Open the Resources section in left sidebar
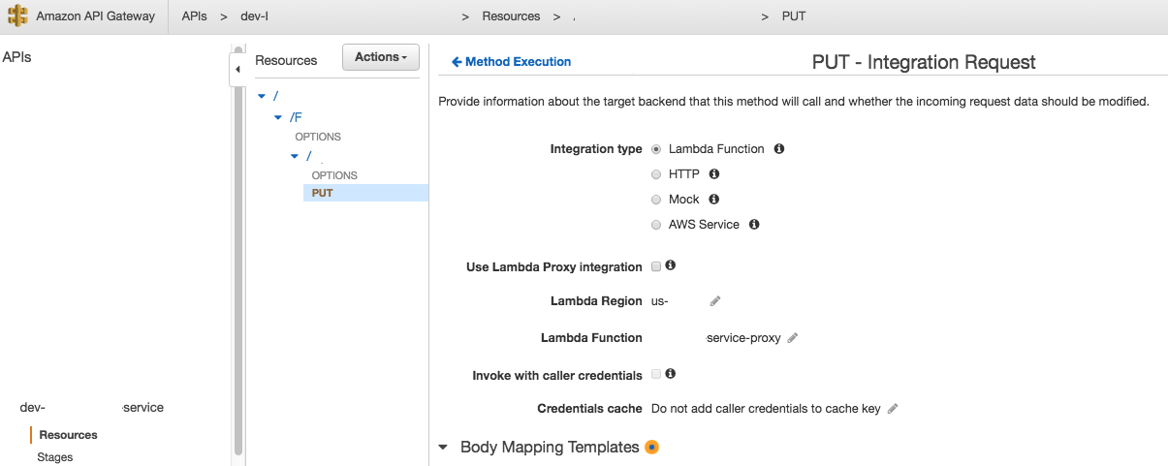The height and width of the screenshot is (466, 1168). [68, 435]
